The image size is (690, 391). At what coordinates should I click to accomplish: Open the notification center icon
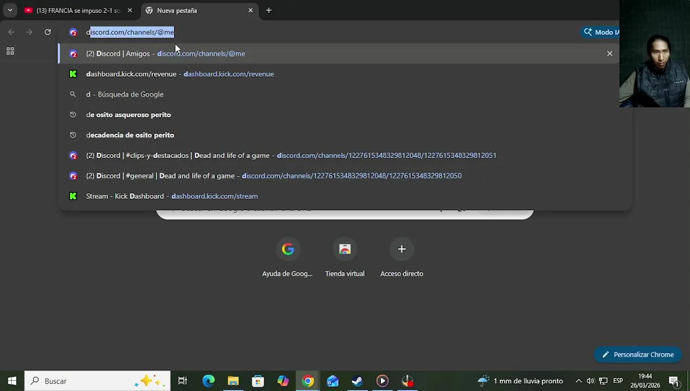tap(674, 381)
